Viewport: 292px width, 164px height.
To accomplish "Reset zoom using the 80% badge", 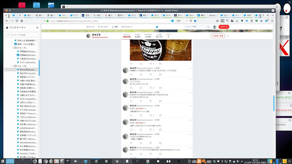I will point(178,21).
